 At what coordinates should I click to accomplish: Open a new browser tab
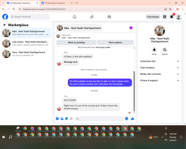(x=77, y=3)
